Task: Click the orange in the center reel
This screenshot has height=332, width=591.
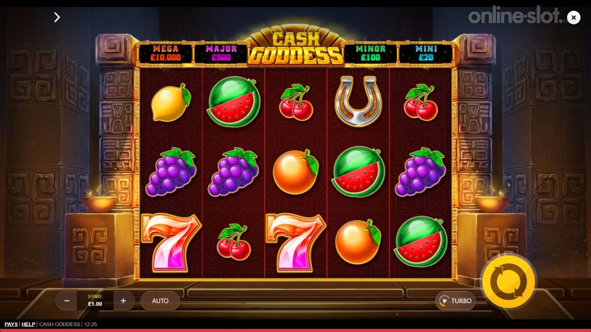Action: (296, 172)
